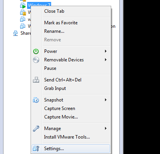Click the Manage wrench icon
Screen dimensions: 160x154
[x=36, y=129]
